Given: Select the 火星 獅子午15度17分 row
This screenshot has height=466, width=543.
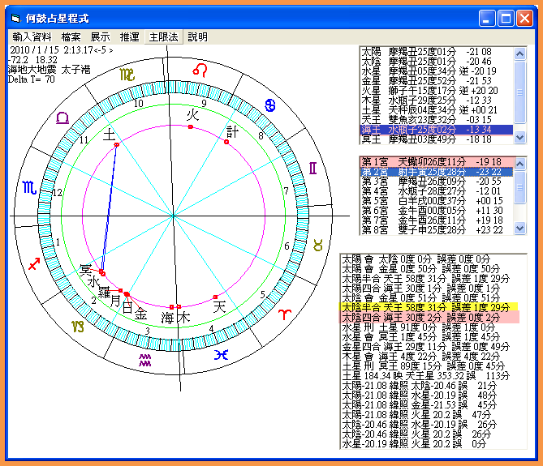Looking at the screenshot, I should click(436, 91).
